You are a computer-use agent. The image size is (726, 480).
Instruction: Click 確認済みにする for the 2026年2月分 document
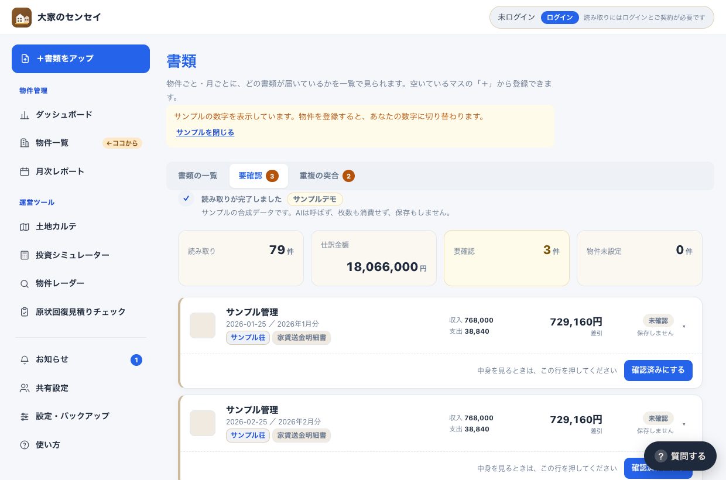pyautogui.click(x=658, y=468)
